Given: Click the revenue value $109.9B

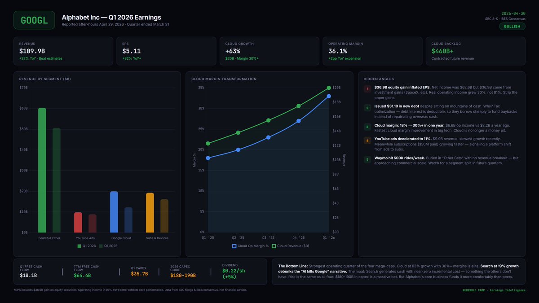Looking at the screenshot, I should [x=33, y=51].
